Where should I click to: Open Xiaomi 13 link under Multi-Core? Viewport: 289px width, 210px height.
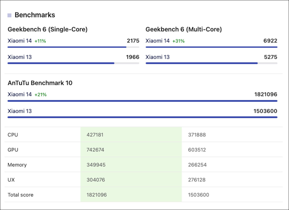(x=158, y=57)
